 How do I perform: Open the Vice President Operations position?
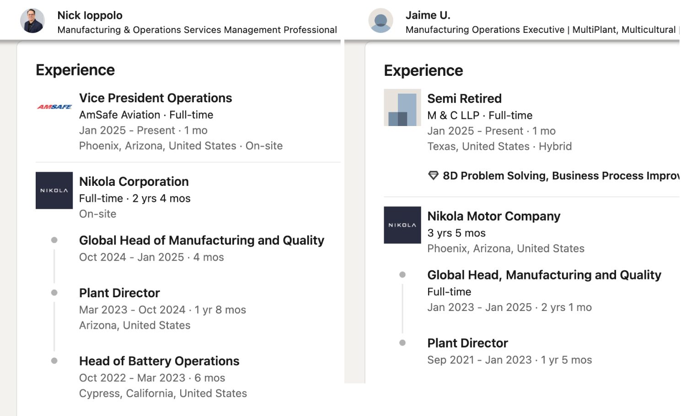pos(155,98)
